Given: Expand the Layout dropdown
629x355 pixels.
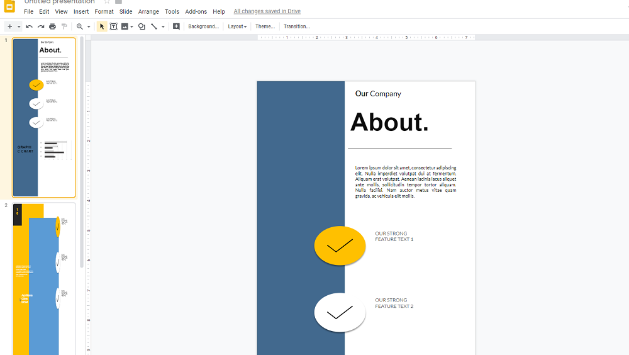Looking at the screenshot, I should coord(237,26).
